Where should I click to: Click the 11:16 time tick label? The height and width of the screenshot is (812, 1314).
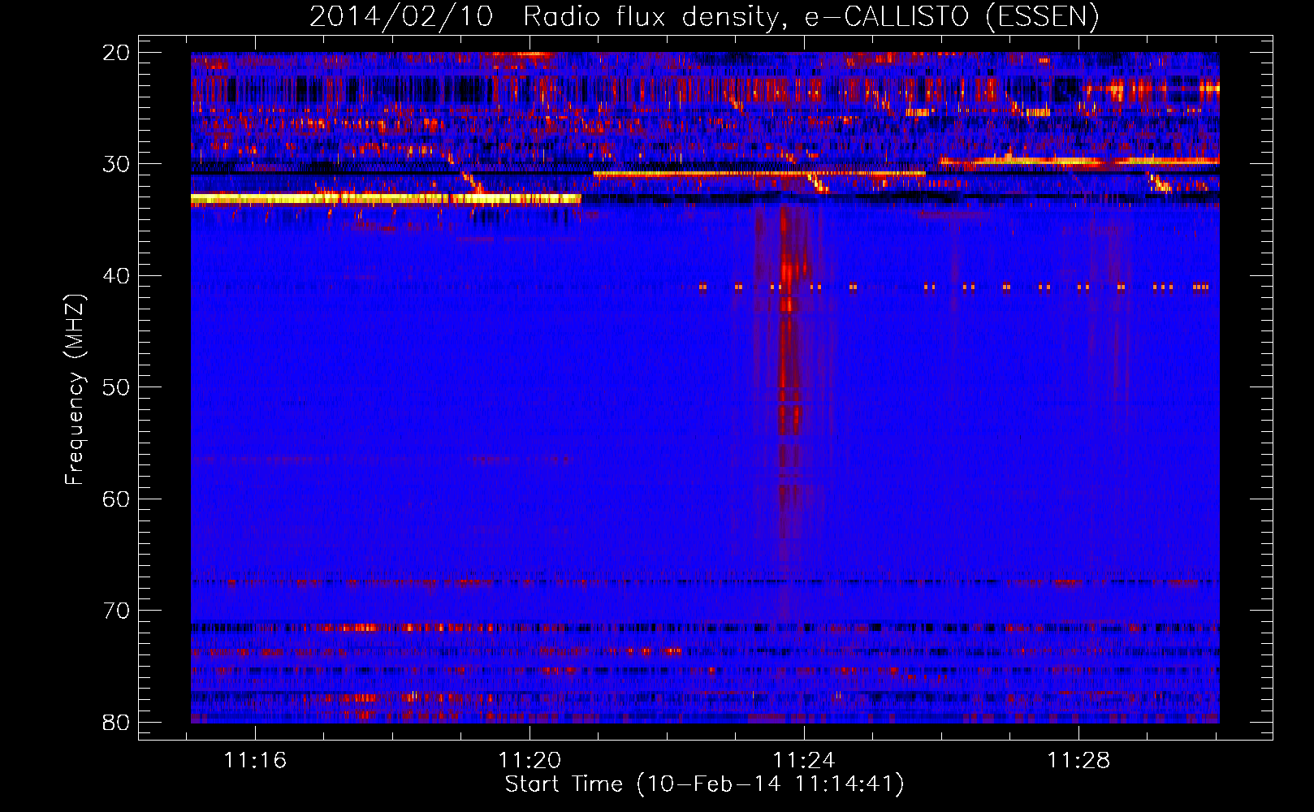[x=255, y=760]
